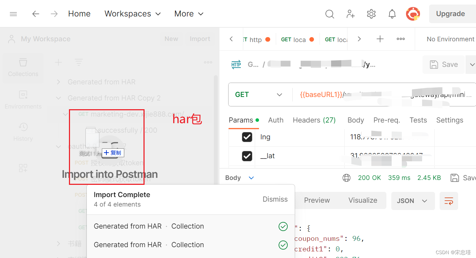Collapse Generated from HAR Copy 2

pos(58,98)
